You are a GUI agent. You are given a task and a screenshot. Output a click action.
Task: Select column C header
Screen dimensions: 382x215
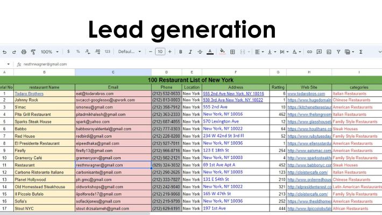tap(113, 72)
